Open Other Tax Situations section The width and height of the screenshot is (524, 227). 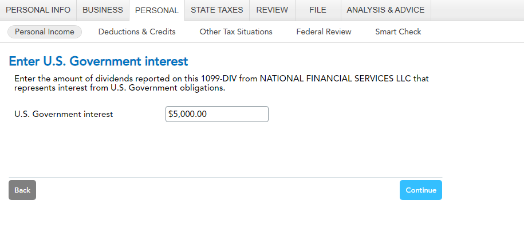(x=236, y=32)
